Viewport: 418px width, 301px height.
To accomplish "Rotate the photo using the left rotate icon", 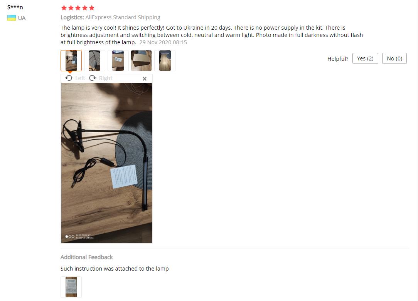I will click(69, 78).
